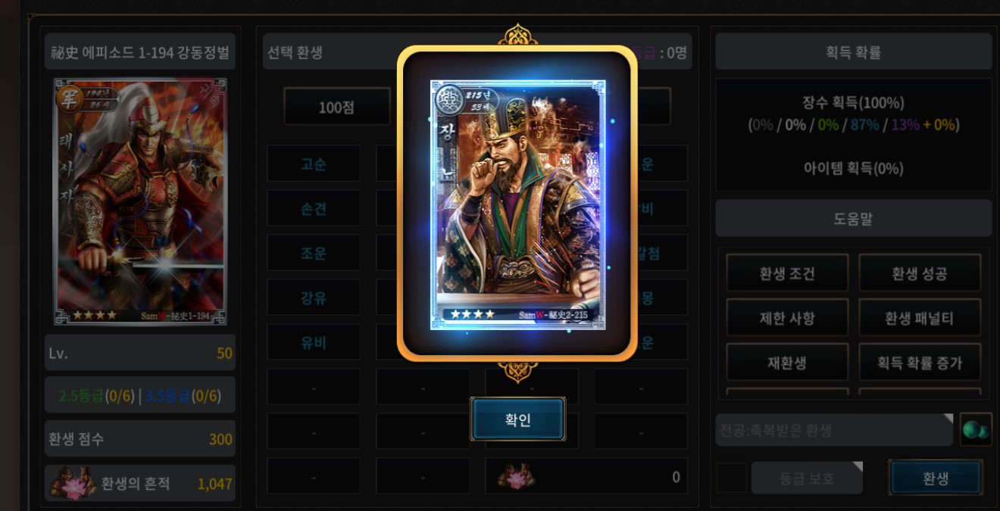This screenshot has height=511, width=1000.
Task: Select the 환생 패널티 help entry
Action: [919, 318]
